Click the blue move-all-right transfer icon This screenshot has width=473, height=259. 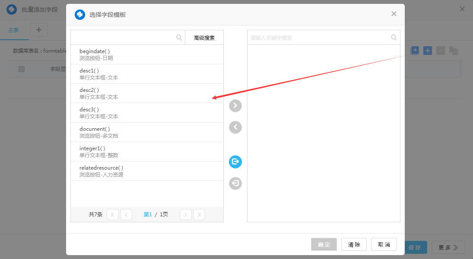[235, 162]
